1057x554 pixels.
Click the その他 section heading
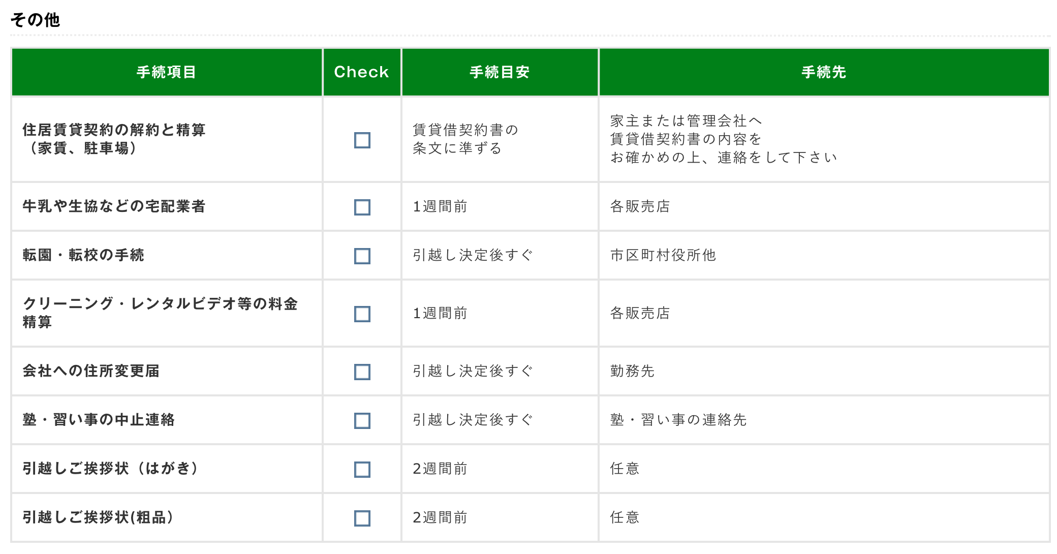click(35, 20)
